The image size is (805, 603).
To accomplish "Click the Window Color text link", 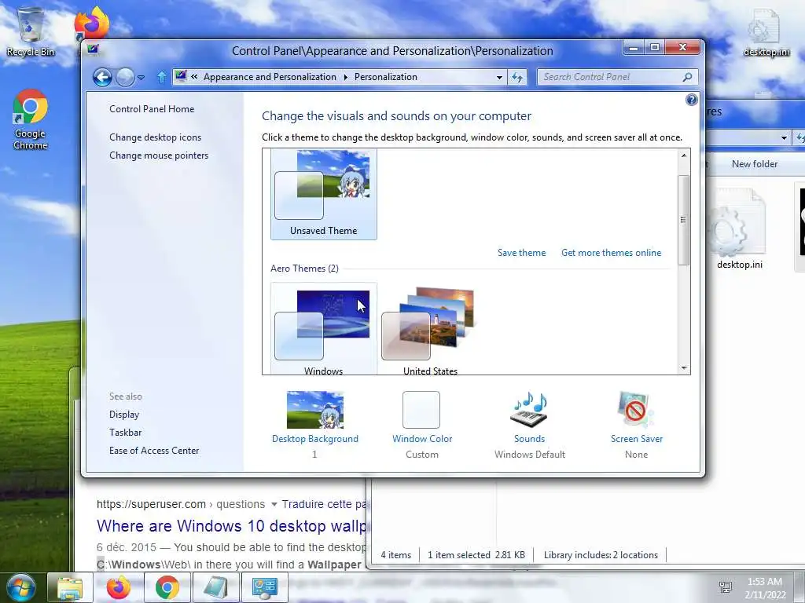I will [x=422, y=438].
